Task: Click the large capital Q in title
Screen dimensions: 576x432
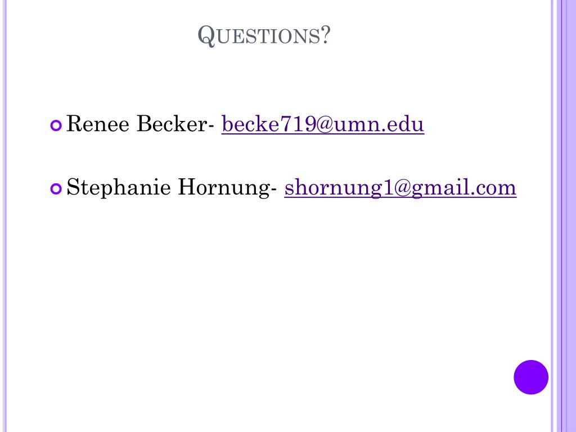Action: (206, 35)
